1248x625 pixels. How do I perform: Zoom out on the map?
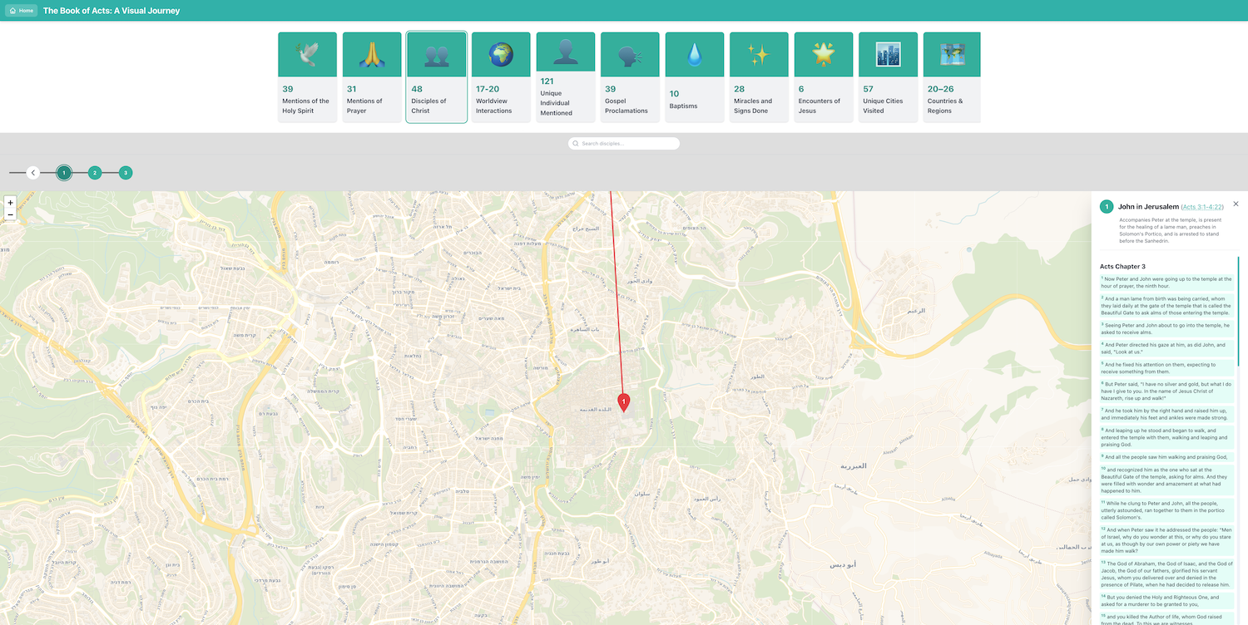point(10,214)
